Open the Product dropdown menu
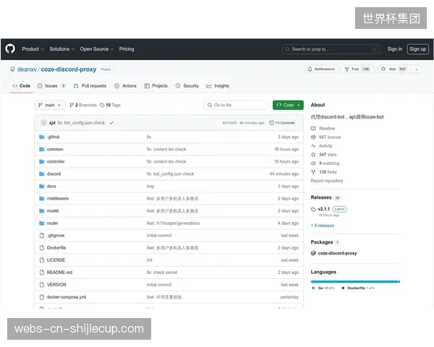Image resolution: width=434 pixels, height=347 pixels. click(33, 49)
